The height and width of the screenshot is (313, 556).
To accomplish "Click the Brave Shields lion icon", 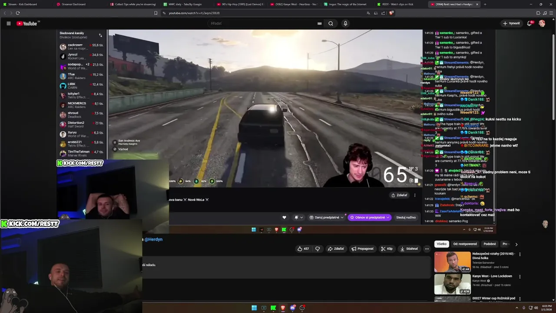I will click(x=391, y=13).
